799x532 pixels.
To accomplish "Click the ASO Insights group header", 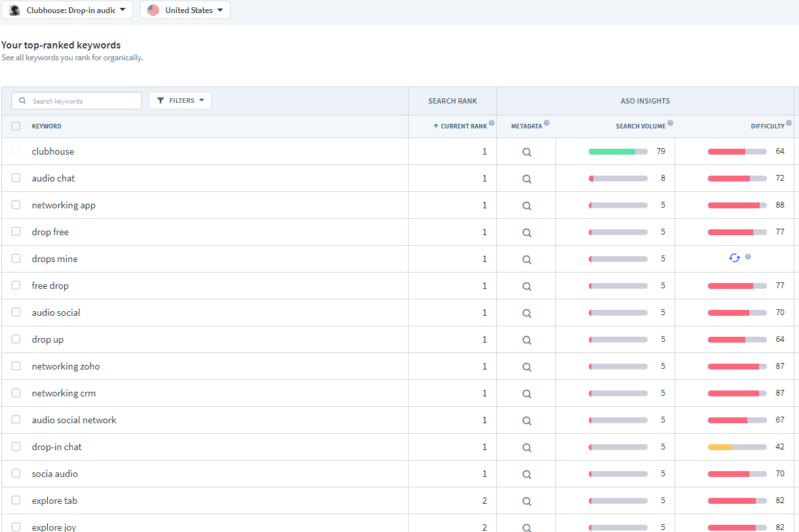I will (645, 101).
